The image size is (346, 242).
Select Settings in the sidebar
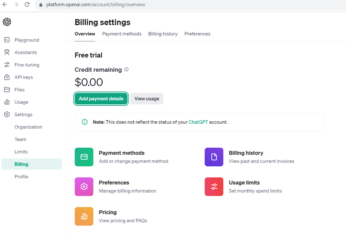coord(23,114)
